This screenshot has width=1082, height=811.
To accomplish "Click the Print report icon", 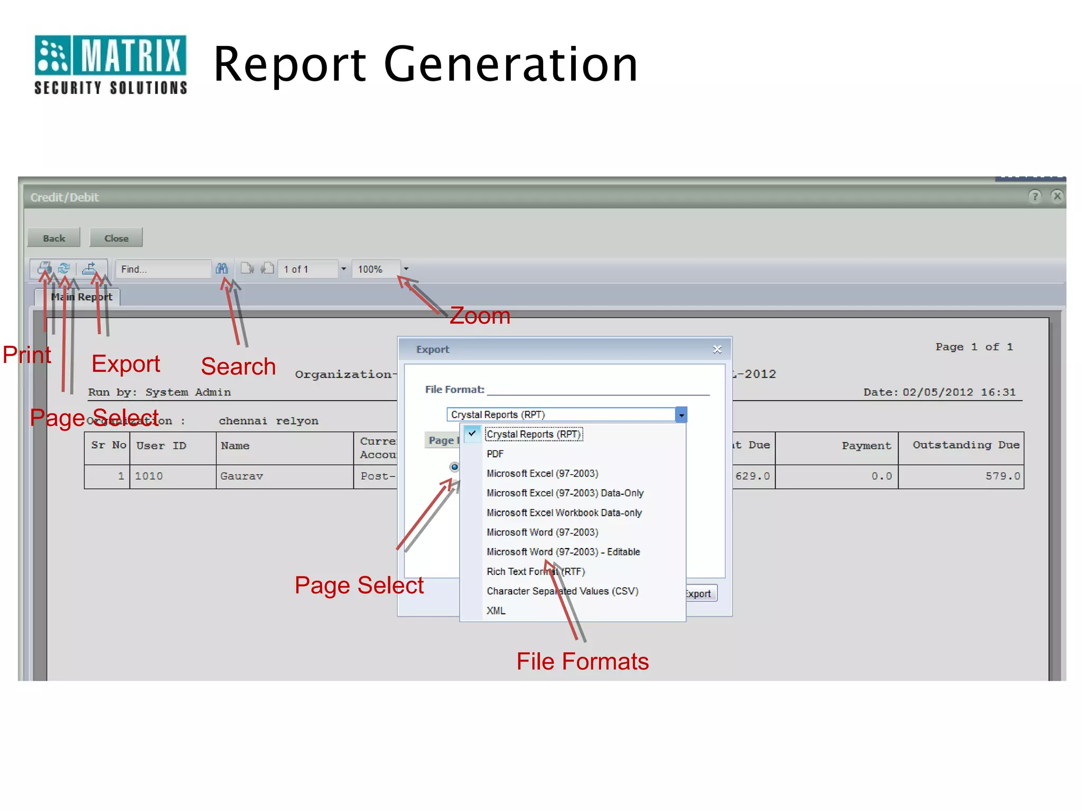I will point(44,269).
